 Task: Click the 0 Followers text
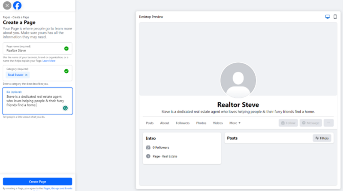[x=161, y=147]
